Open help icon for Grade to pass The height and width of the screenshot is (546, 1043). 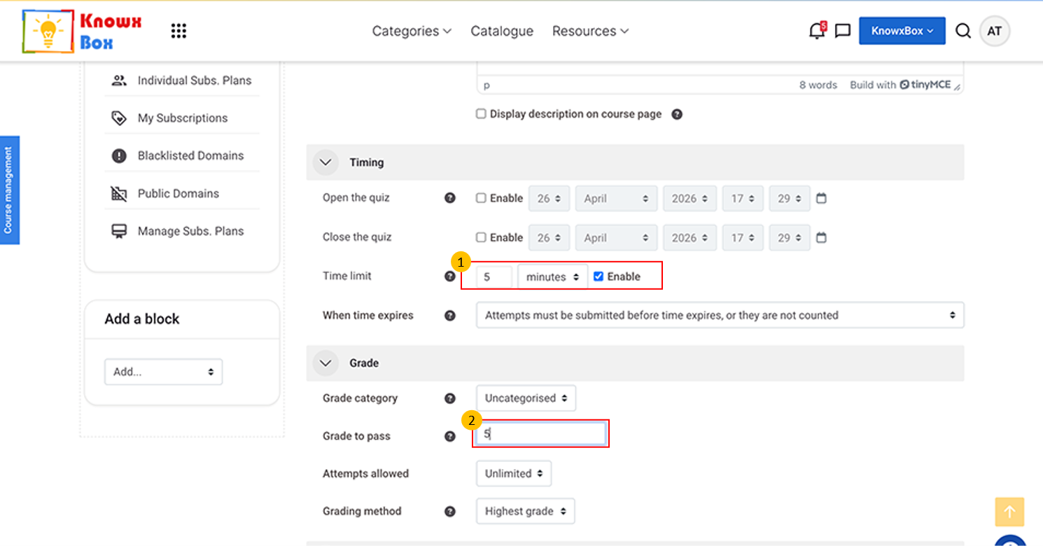pos(450,436)
